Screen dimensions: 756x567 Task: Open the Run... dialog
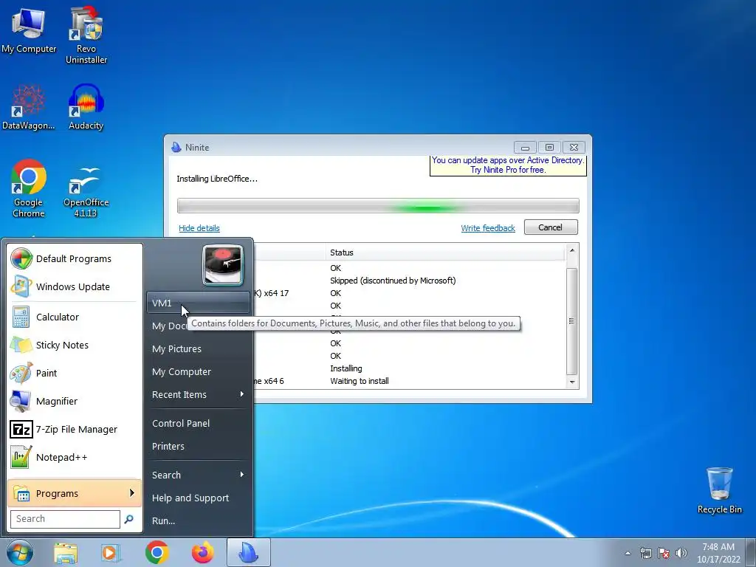click(198, 520)
